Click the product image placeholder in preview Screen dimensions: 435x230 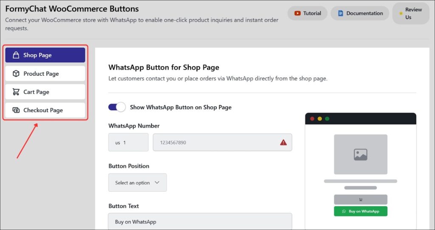tap(361, 154)
